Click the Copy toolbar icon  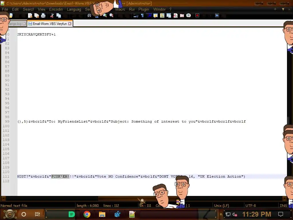(x=59, y=15)
